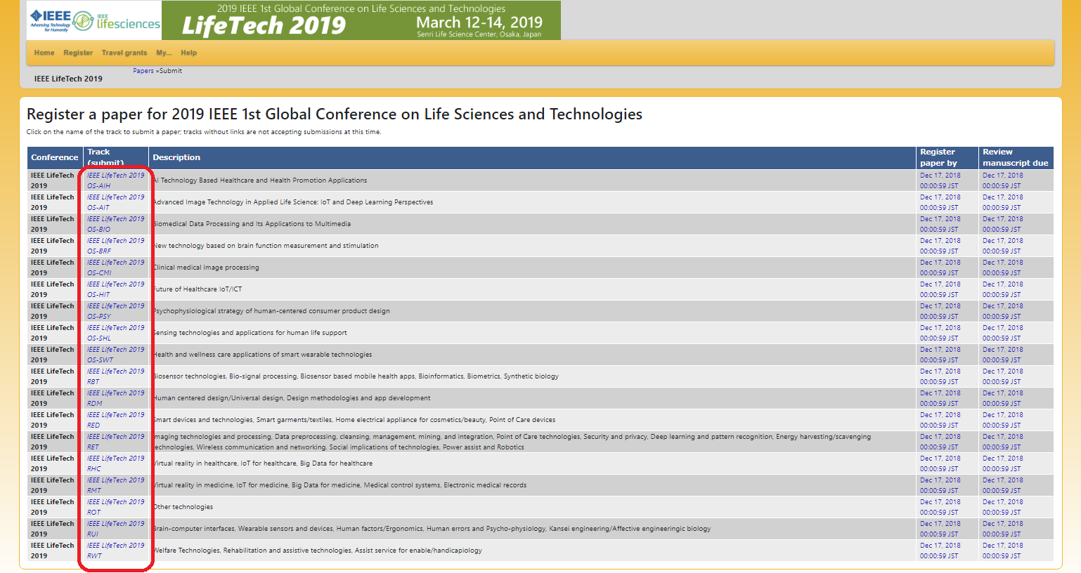The width and height of the screenshot is (1081, 573).
Task: Click the IEEE logo in the header
Action: click(x=51, y=20)
